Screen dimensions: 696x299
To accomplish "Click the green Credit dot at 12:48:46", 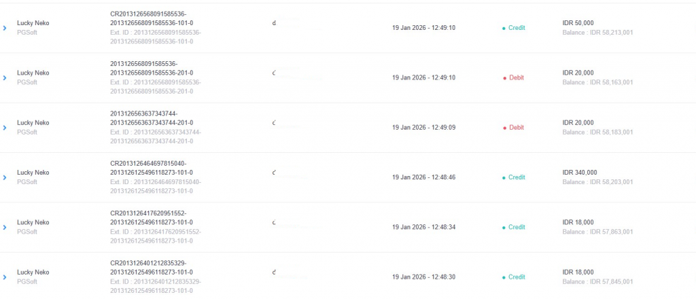I will [x=504, y=178].
